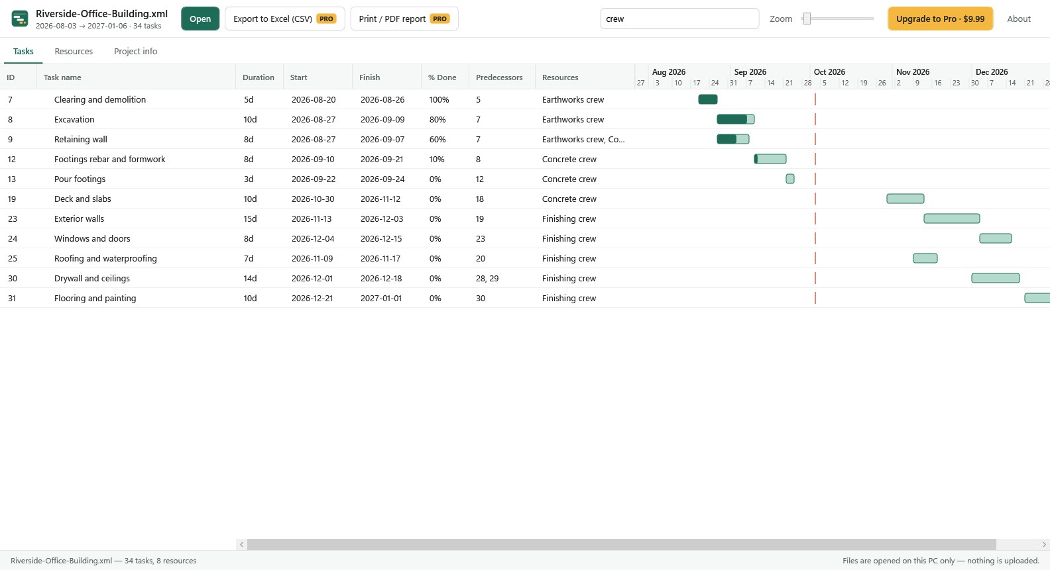1050x570 pixels.
Task: Select the Gantt bar for Clearing and demolition
Action: (708, 99)
